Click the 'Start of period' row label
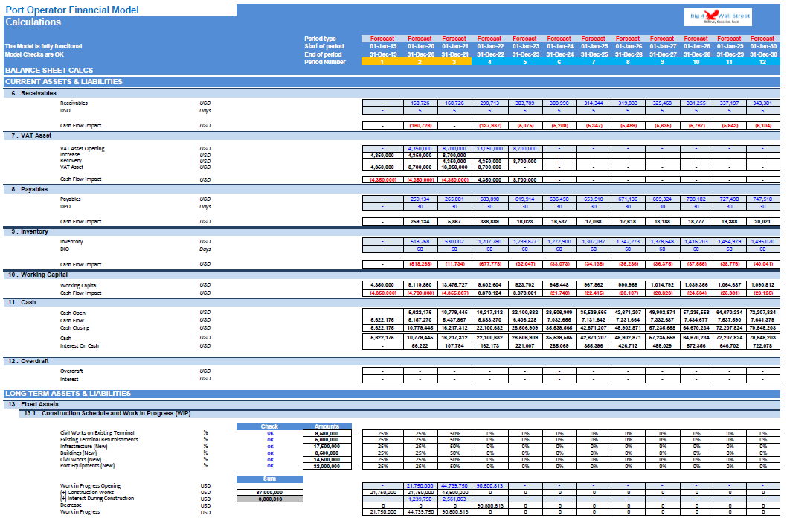Screen dimensions: 787x524 click(324, 46)
